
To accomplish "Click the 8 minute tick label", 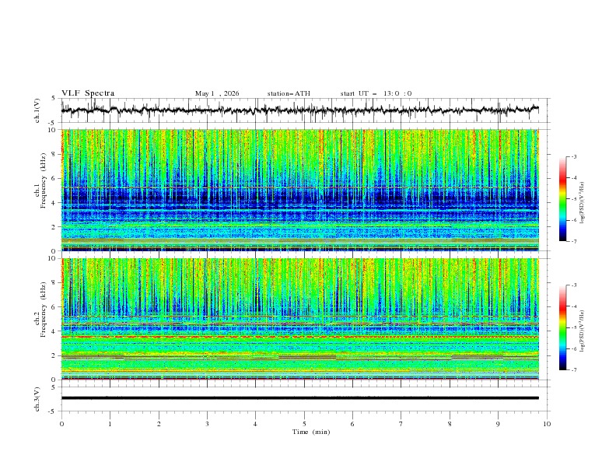I will pos(450,424).
